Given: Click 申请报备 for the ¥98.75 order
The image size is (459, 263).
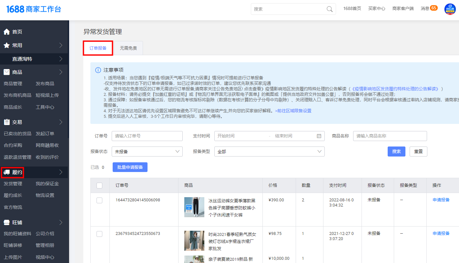Looking at the screenshot, I should click(441, 233).
